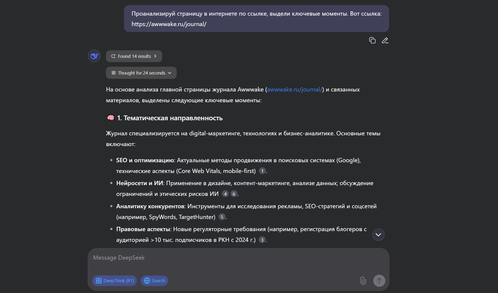Expand the Found 14 results list
The image size is (498, 293).
[x=134, y=56]
